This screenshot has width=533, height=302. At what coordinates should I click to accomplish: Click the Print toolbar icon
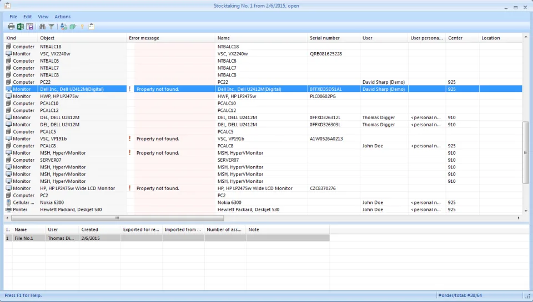(x=11, y=27)
